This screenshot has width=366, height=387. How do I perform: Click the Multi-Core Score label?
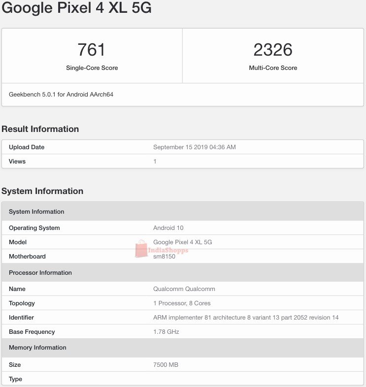click(273, 68)
